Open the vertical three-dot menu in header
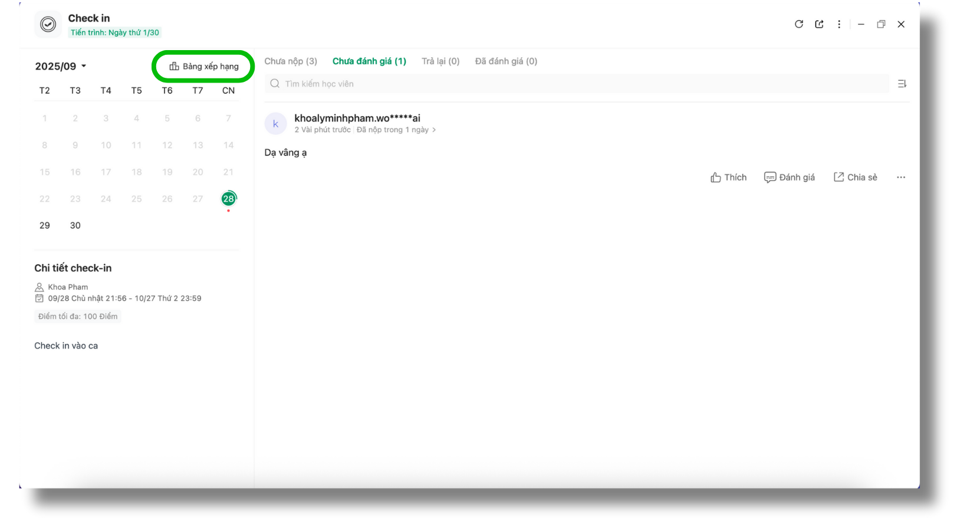Screen dimensions: 970x524 pos(839,24)
